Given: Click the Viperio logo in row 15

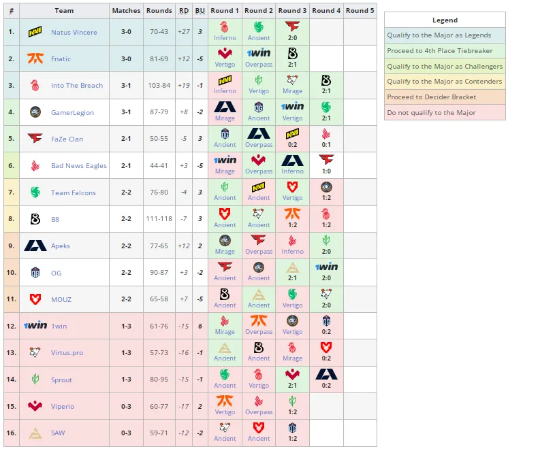Looking at the screenshot, I should pyautogui.click(x=35, y=406).
